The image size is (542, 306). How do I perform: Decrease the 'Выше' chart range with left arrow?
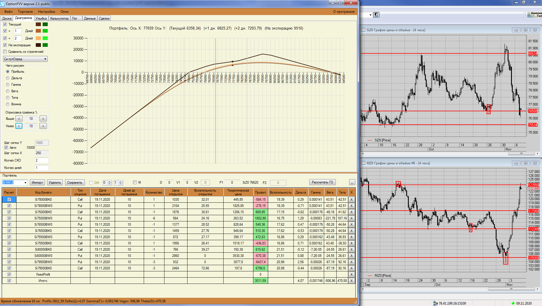(19, 119)
